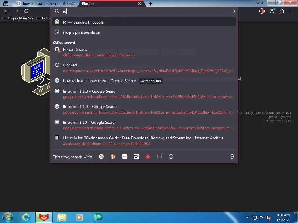
Task: Launch Internet Explorer from the taskbar
Action: [26, 217]
